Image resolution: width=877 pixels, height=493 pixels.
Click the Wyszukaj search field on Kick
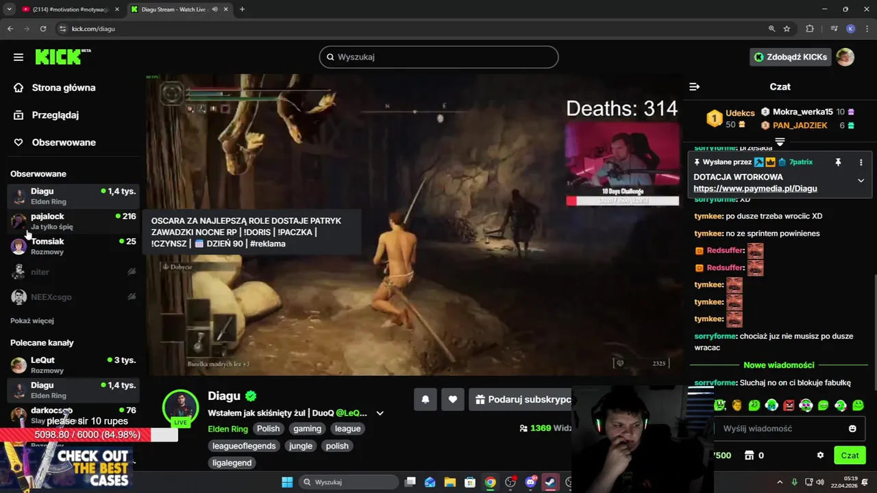438,57
